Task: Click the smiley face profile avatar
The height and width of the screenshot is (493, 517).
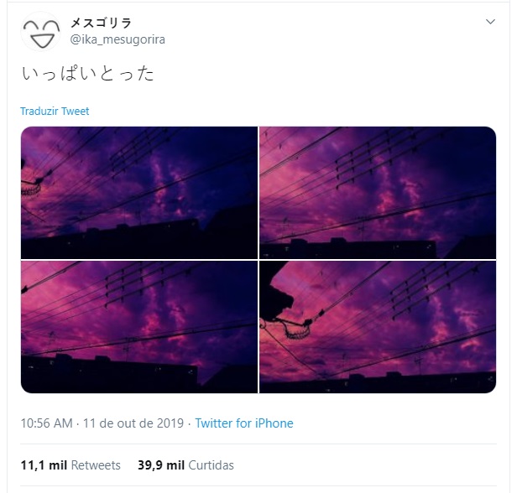Action: point(40,32)
